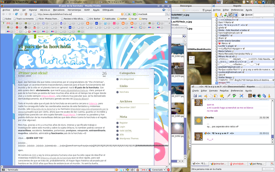Click the Firefox icon in system tray
The width and height of the screenshot is (275, 172).
[218, 2]
